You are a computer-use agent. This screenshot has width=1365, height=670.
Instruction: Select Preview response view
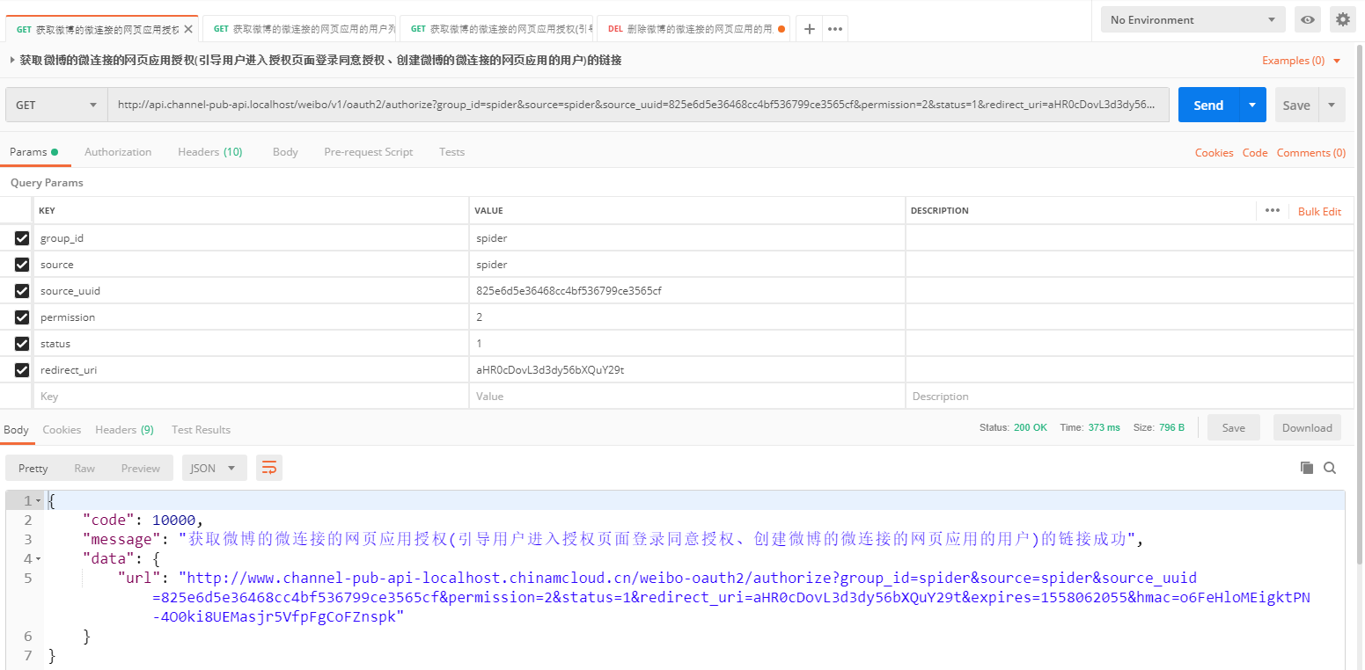[141, 469]
